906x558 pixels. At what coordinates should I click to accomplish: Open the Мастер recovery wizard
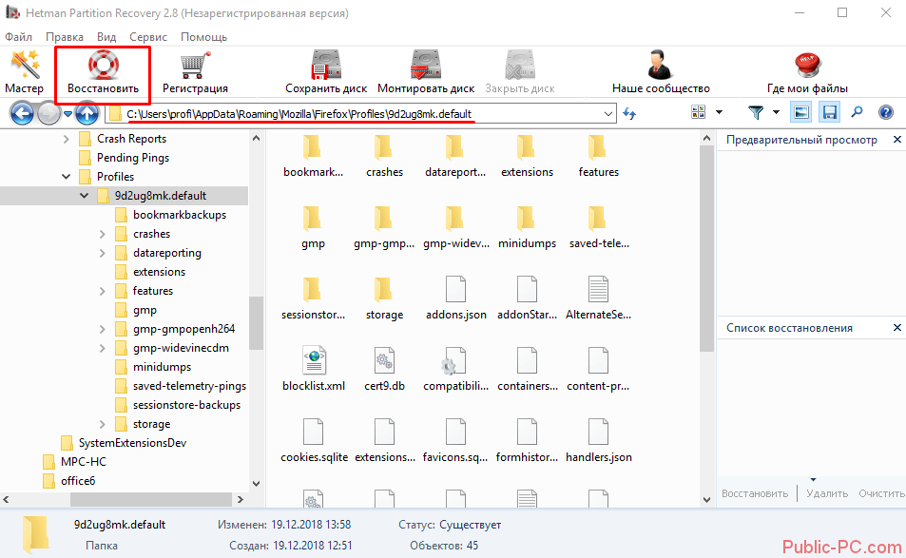[x=24, y=72]
